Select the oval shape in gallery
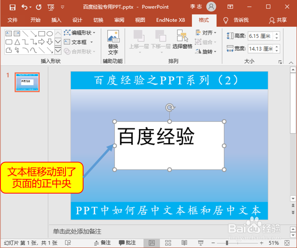The height and width of the screenshot is (248, 297). (50, 34)
